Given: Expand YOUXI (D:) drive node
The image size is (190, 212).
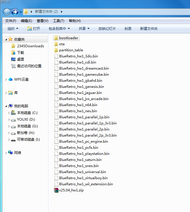Looking at the screenshot, I should pos(9,120).
